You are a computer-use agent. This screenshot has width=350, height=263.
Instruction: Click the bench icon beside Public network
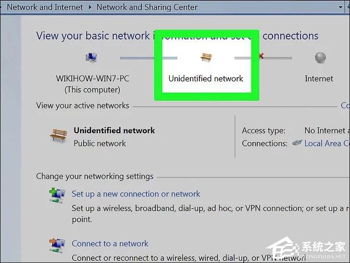[x=58, y=135]
